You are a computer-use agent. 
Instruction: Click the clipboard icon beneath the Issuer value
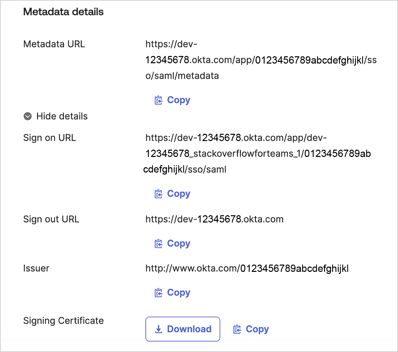point(159,293)
